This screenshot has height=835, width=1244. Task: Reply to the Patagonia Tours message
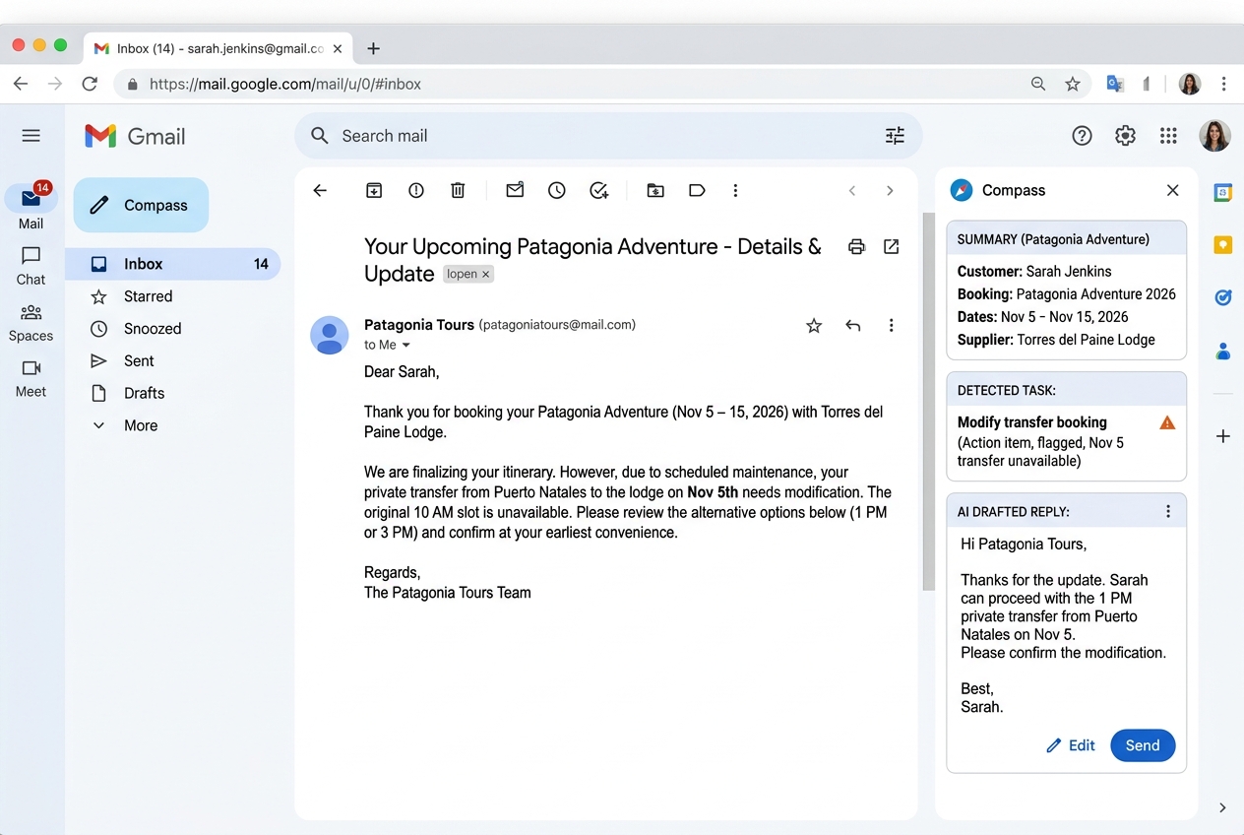pos(853,326)
